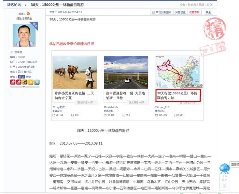This screenshot has width=239, height=194.
Task: Click the teal house medal icon
Action: (x=37, y=82)
